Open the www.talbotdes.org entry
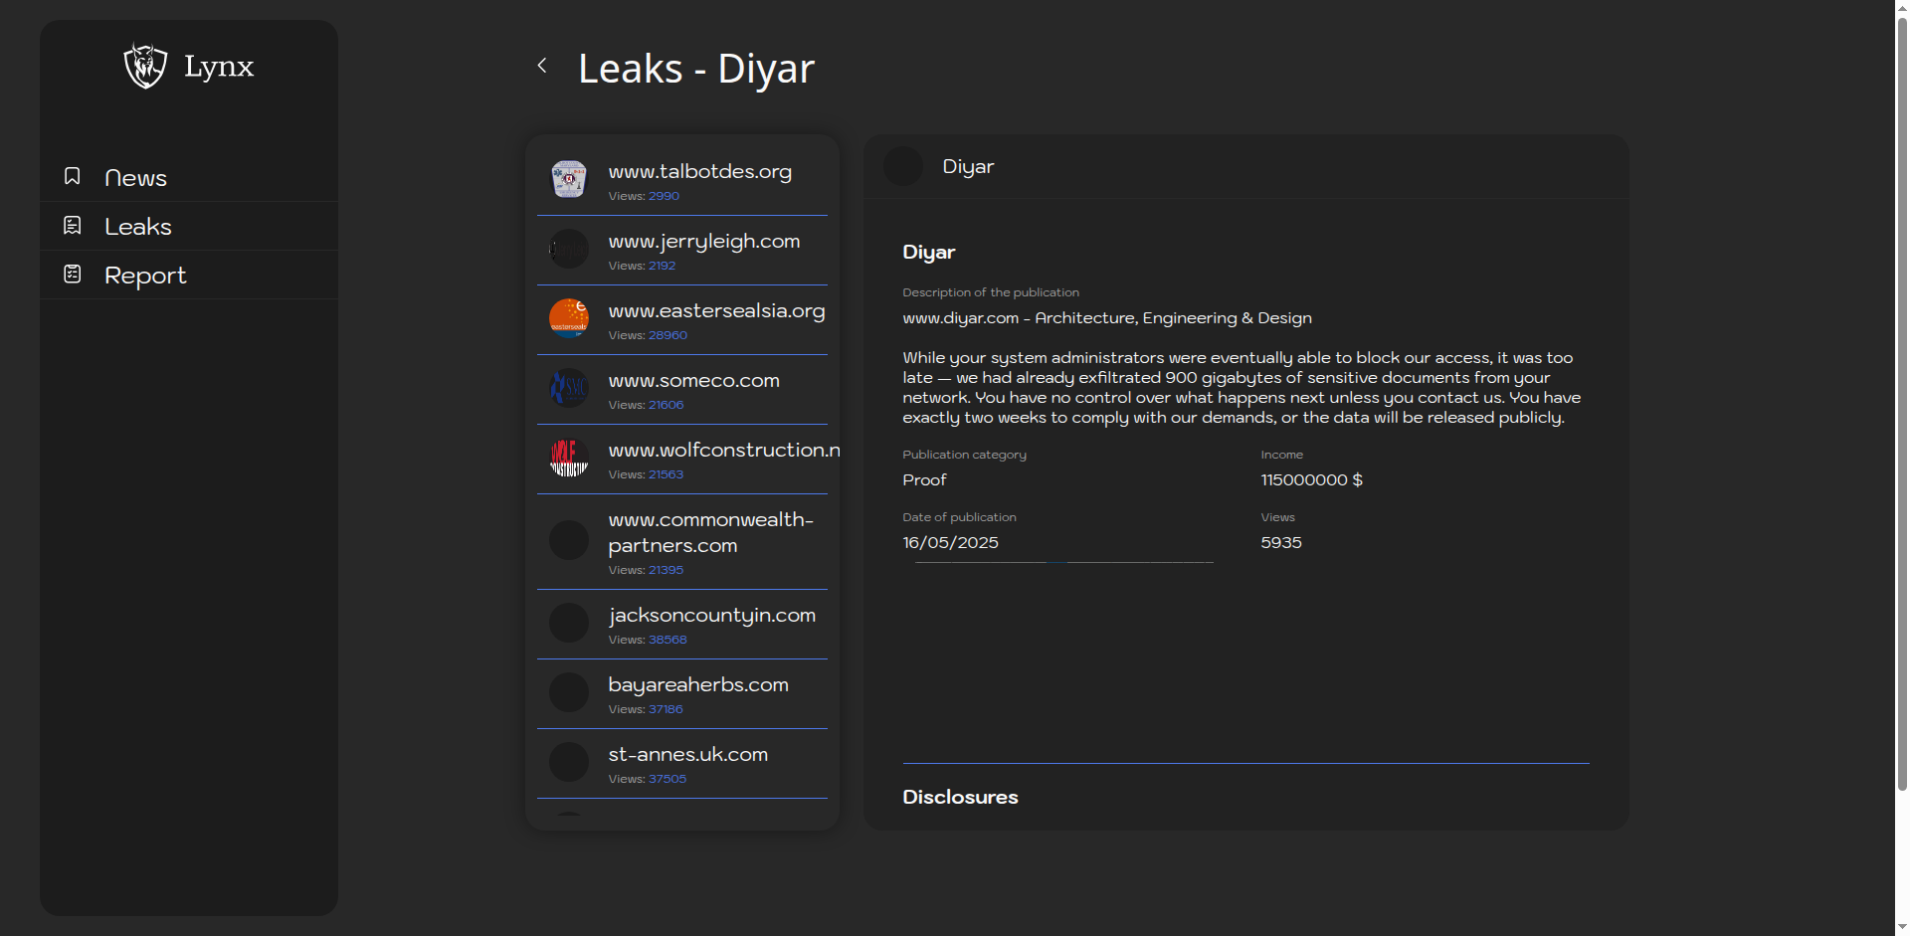This screenshot has height=936, width=1910. [682, 181]
